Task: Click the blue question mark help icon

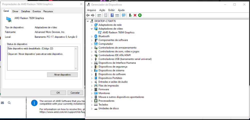Action: click(112, 15)
